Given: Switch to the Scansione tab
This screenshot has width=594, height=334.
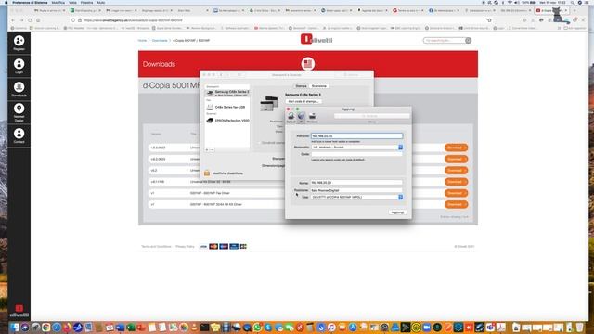Looking at the screenshot, I should point(319,86).
